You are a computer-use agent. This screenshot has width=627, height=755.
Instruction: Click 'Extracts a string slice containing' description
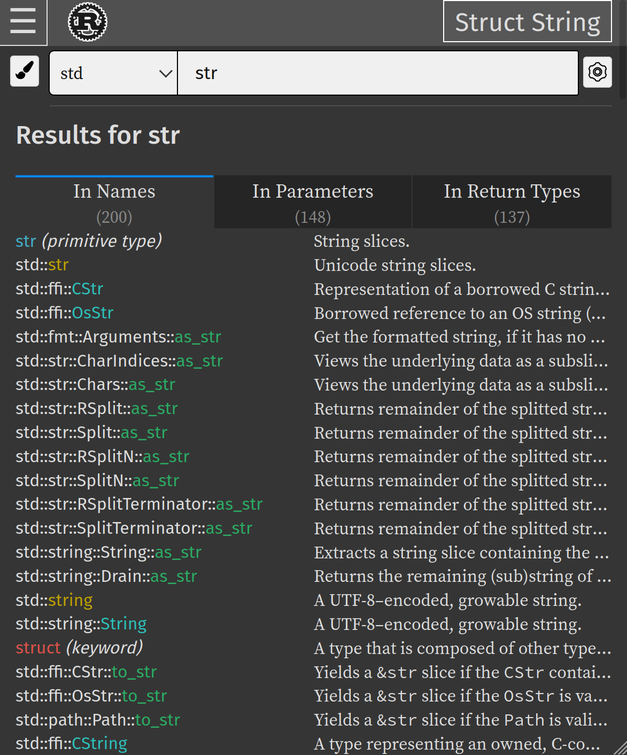[x=462, y=552]
